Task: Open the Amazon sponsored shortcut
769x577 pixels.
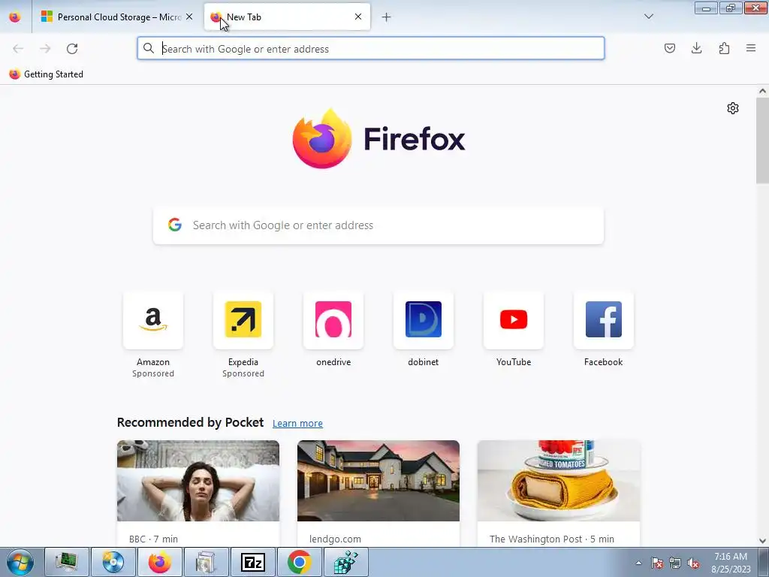Action: pos(153,335)
